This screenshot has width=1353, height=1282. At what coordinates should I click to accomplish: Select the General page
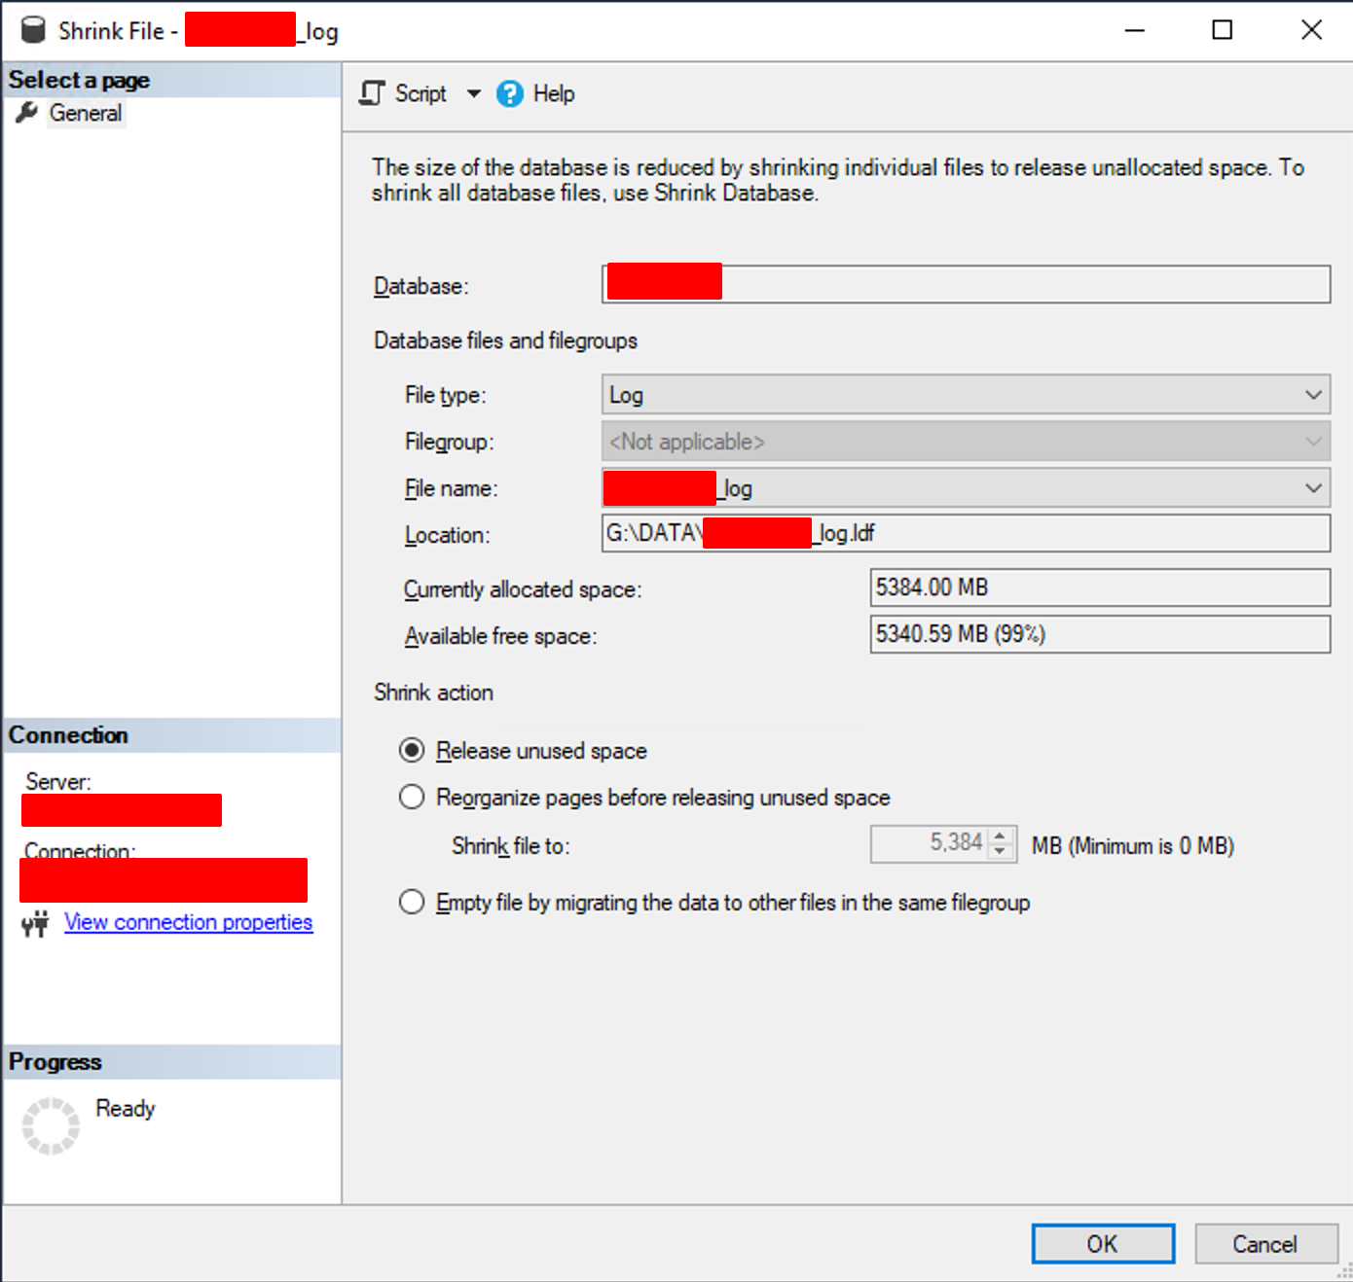(x=86, y=113)
